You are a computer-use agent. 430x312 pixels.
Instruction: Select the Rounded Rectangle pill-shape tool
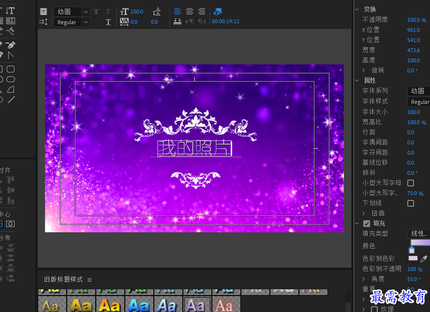coord(11,79)
